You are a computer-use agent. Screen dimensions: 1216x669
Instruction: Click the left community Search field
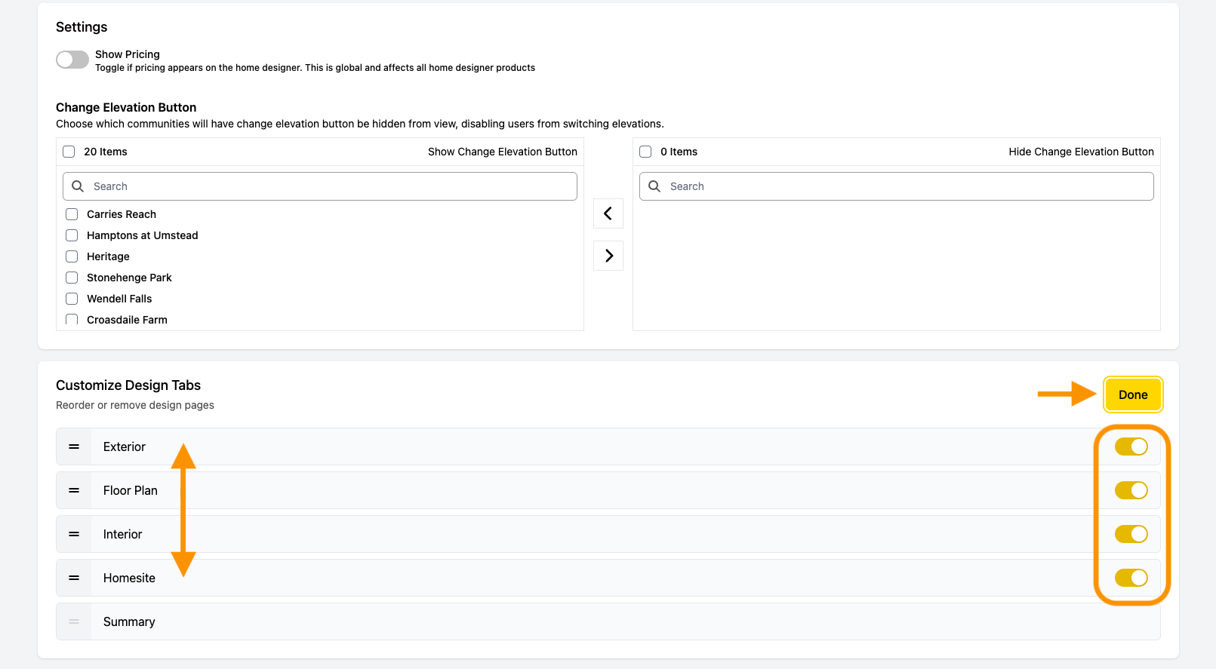[320, 186]
